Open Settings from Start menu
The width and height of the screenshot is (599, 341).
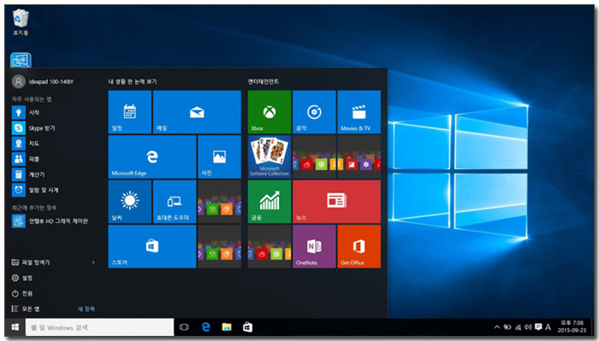pyautogui.click(x=22, y=278)
